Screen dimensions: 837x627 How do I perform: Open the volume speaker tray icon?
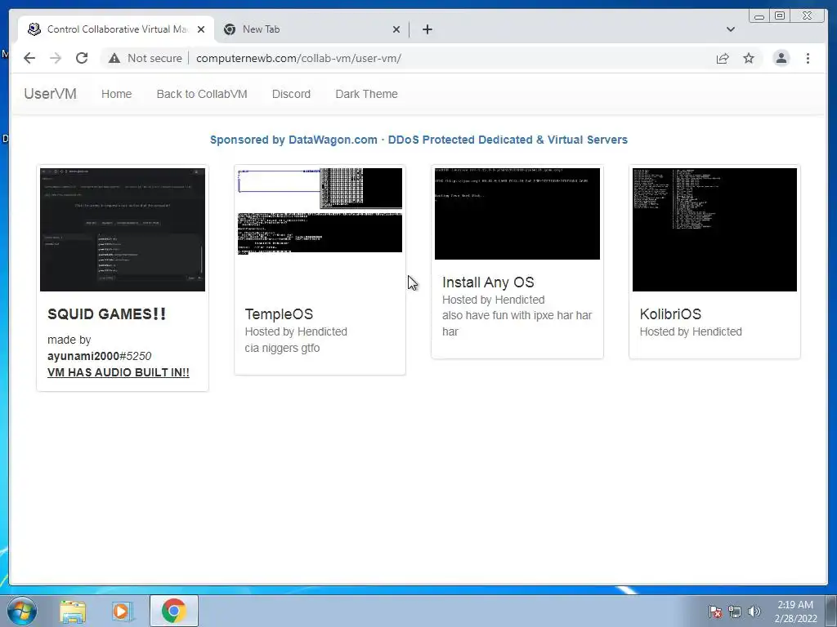pos(754,611)
